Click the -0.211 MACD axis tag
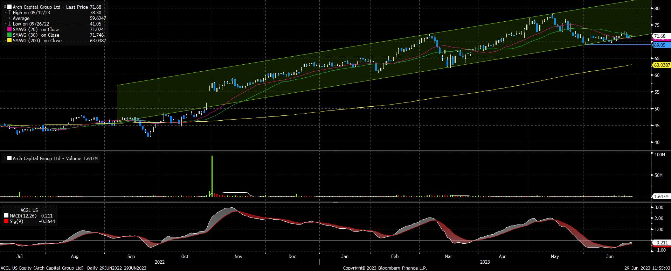The height and width of the screenshot is (271, 671). click(661, 243)
